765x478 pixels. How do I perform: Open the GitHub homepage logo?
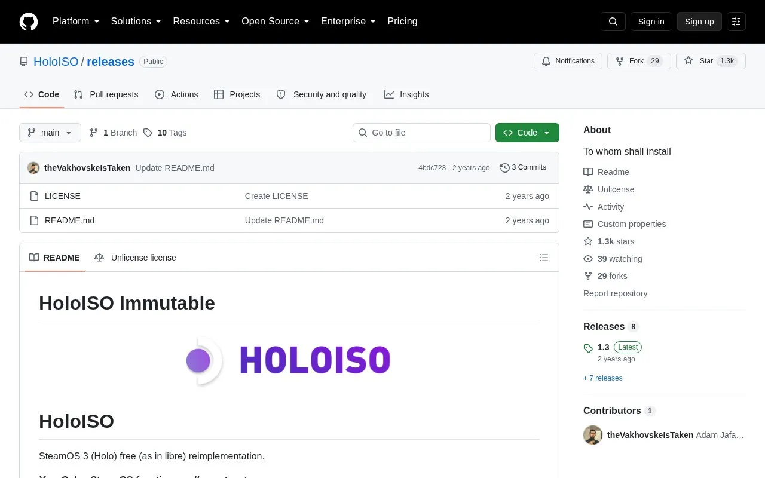point(29,22)
